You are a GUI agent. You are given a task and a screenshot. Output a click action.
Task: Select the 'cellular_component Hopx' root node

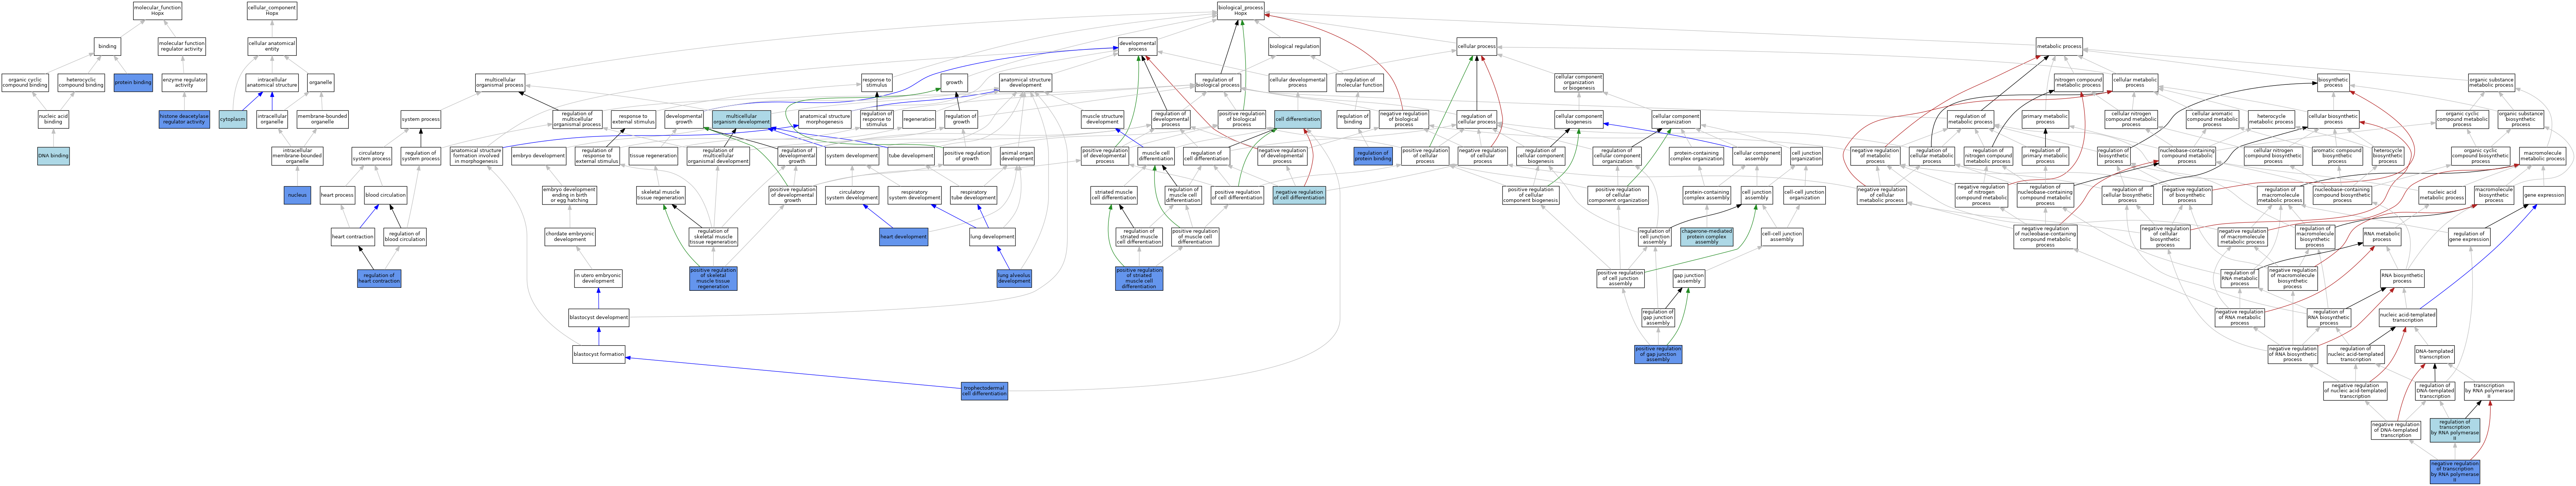pos(272,11)
